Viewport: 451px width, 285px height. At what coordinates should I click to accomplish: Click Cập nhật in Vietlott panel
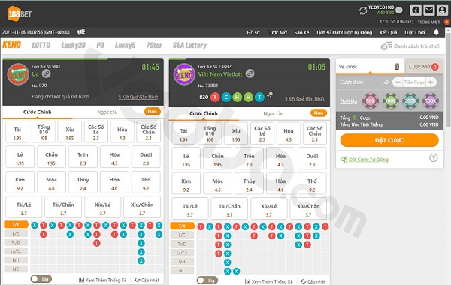coord(313,281)
